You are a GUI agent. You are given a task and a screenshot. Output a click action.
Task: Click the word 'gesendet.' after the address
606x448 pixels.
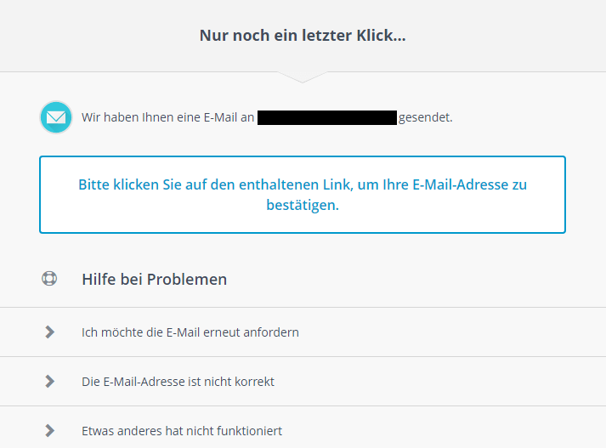coord(426,117)
